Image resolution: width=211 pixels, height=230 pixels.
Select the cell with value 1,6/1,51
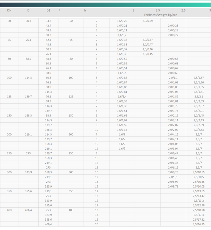tap(122, 111)
